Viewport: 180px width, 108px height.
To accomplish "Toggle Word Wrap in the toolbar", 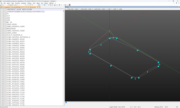I will tap(39, 5).
